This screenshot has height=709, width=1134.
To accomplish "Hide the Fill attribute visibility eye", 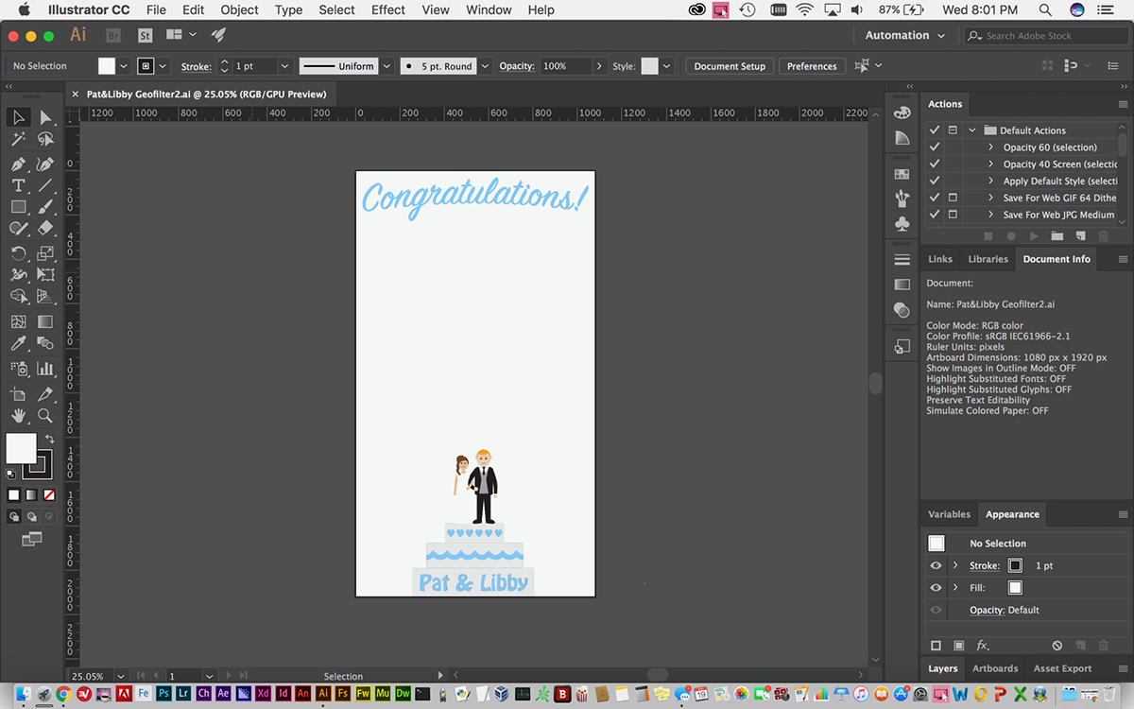I will (936, 588).
